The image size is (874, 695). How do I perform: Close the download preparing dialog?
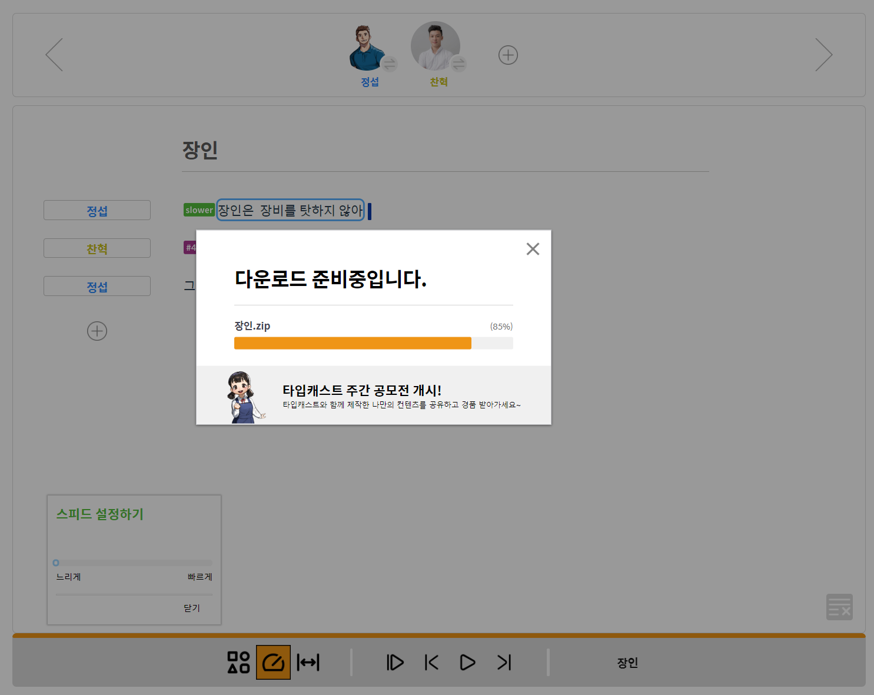(533, 249)
